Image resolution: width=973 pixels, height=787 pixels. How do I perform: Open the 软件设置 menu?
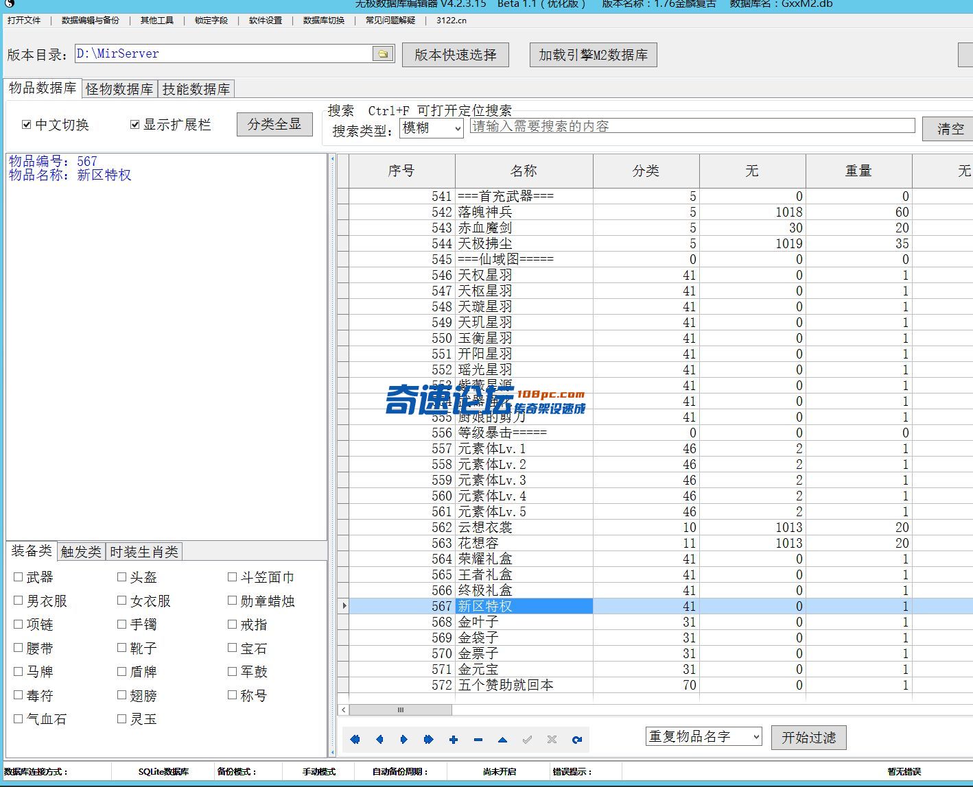(x=266, y=21)
